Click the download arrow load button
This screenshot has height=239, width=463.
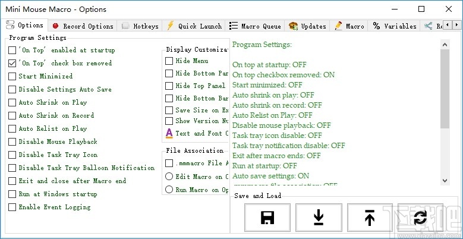pos(319,218)
